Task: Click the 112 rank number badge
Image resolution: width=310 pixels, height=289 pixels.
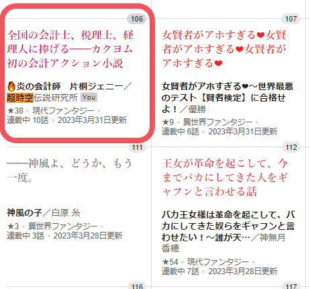Action: click(291, 147)
